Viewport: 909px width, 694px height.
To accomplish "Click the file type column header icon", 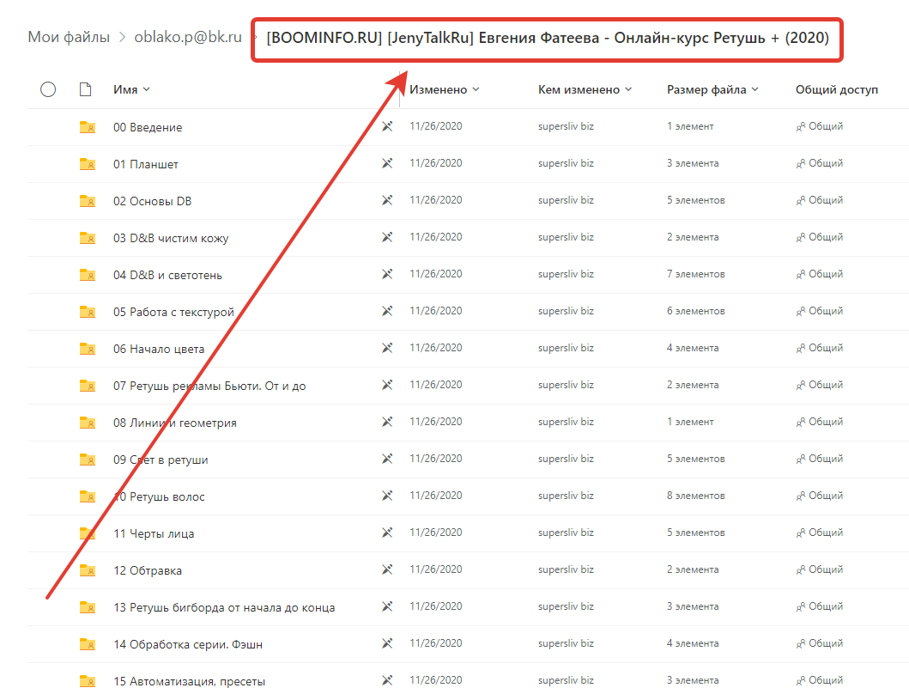I will (x=85, y=89).
